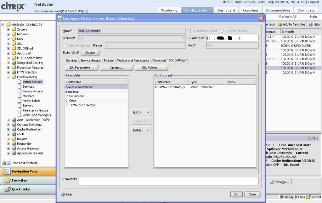Click the Configured Check column header

click(x=240, y=82)
